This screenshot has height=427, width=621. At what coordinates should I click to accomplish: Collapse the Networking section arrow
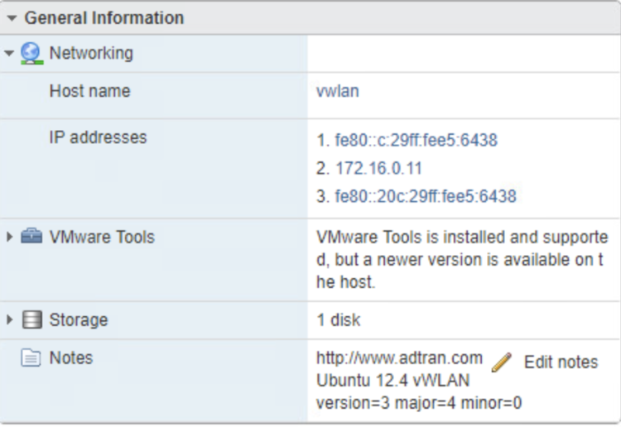9,54
